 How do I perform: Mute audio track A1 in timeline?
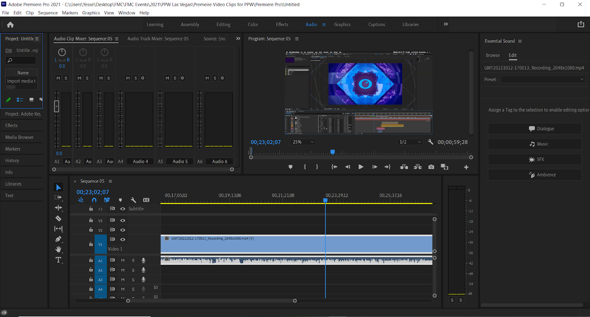123,260
